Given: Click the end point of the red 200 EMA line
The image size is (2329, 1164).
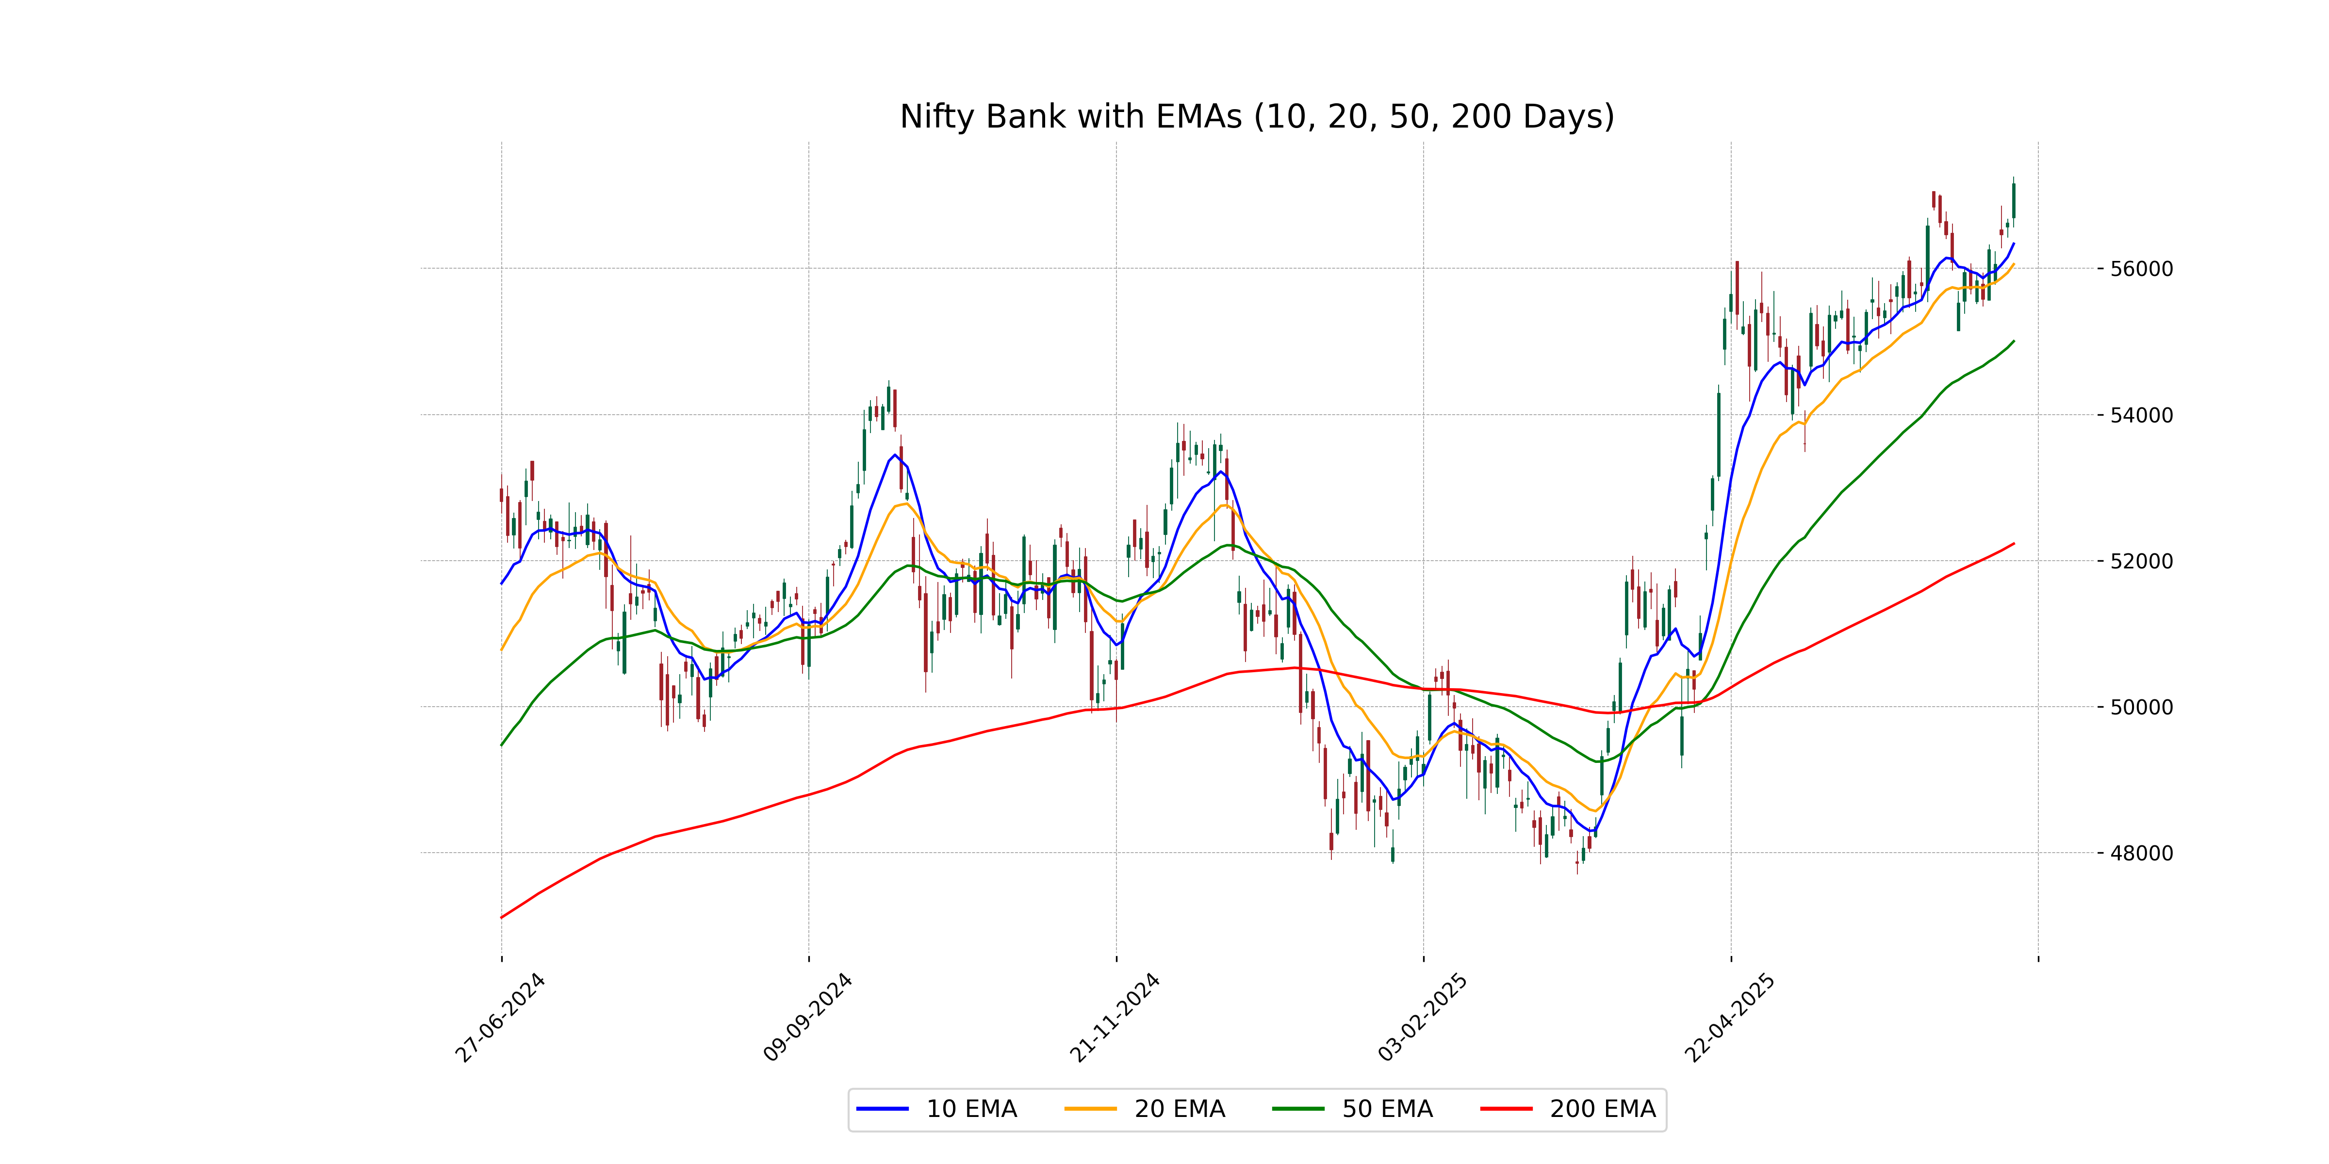Looking at the screenshot, I should coord(2014,544).
